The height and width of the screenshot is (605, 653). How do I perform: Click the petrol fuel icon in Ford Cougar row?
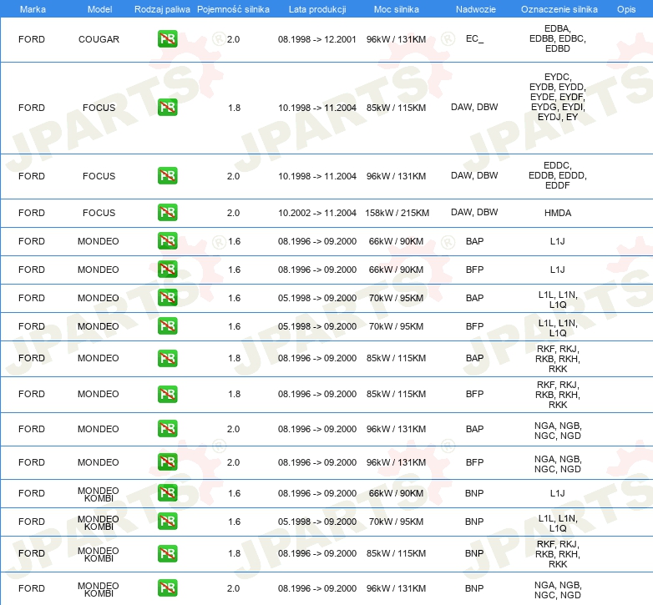pyautogui.click(x=167, y=39)
